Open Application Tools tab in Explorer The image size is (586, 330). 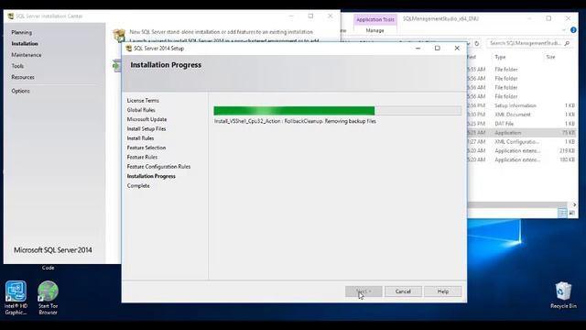pos(374,19)
